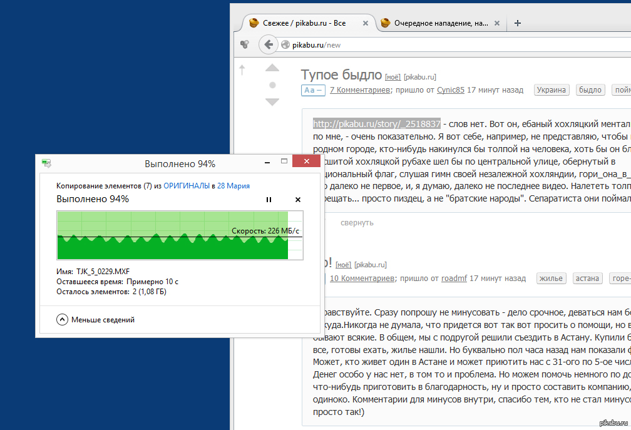Screen dimensions: 631x430
Task: Click the extension icon left of back button
Action: click(245, 44)
